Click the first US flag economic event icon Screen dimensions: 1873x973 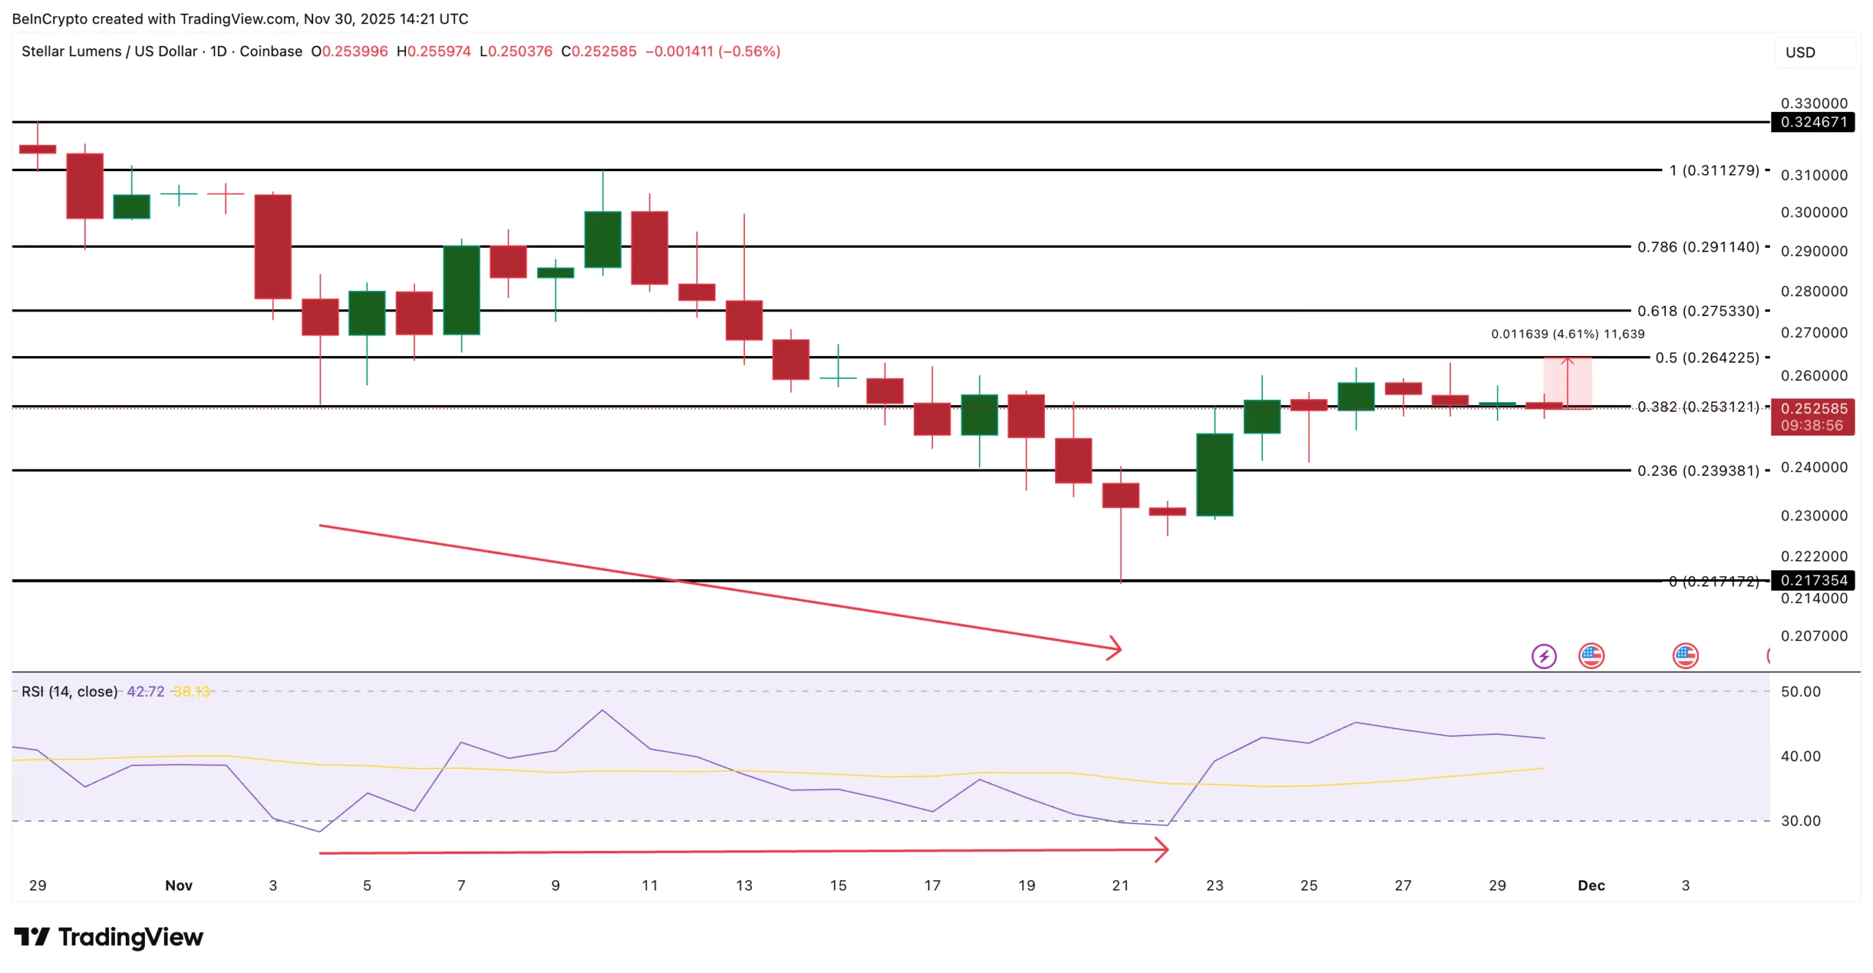point(1589,656)
